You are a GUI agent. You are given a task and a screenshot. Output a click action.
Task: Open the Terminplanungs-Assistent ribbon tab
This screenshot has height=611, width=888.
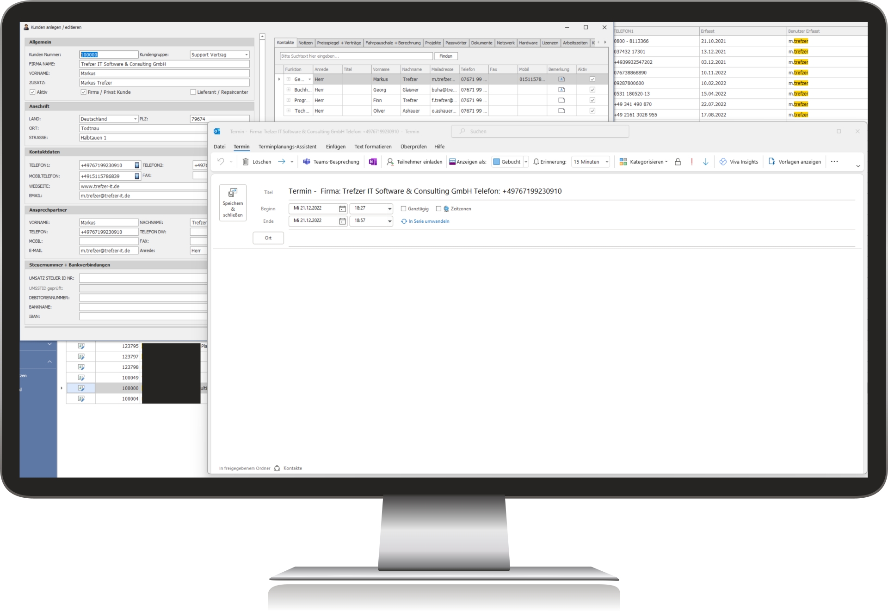[287, 147]
